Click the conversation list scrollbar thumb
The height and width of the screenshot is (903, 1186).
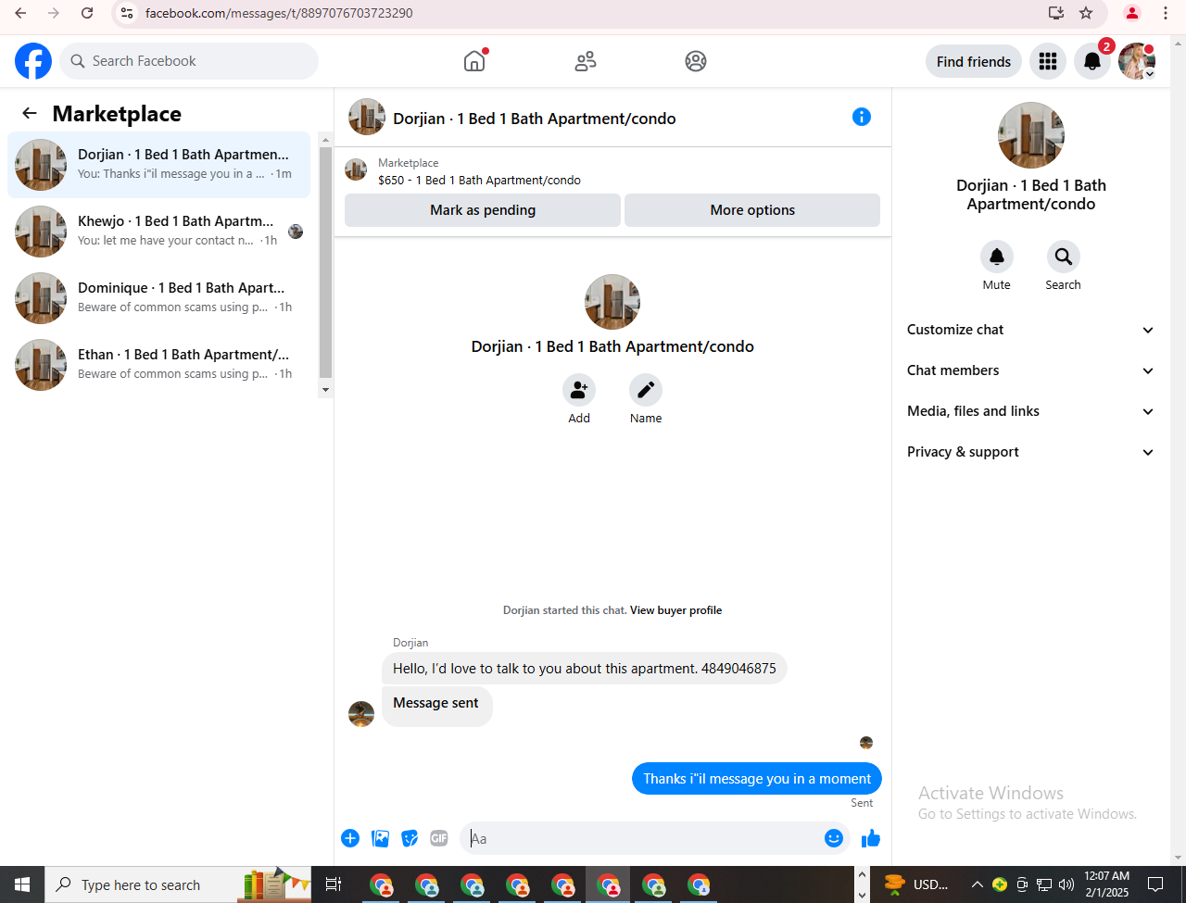click(x=325, y=263)
